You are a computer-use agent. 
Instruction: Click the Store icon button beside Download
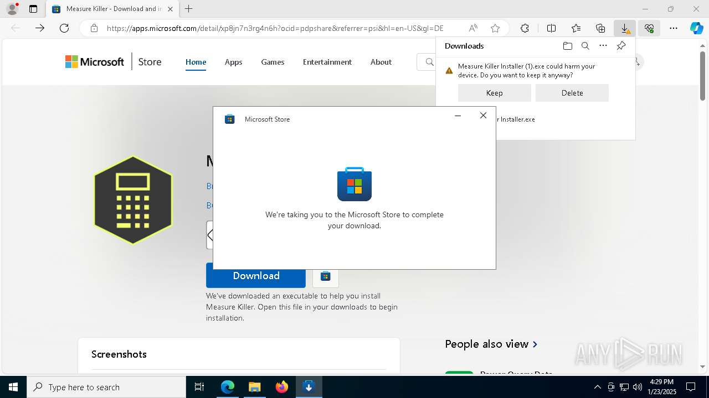click(326, 276)
